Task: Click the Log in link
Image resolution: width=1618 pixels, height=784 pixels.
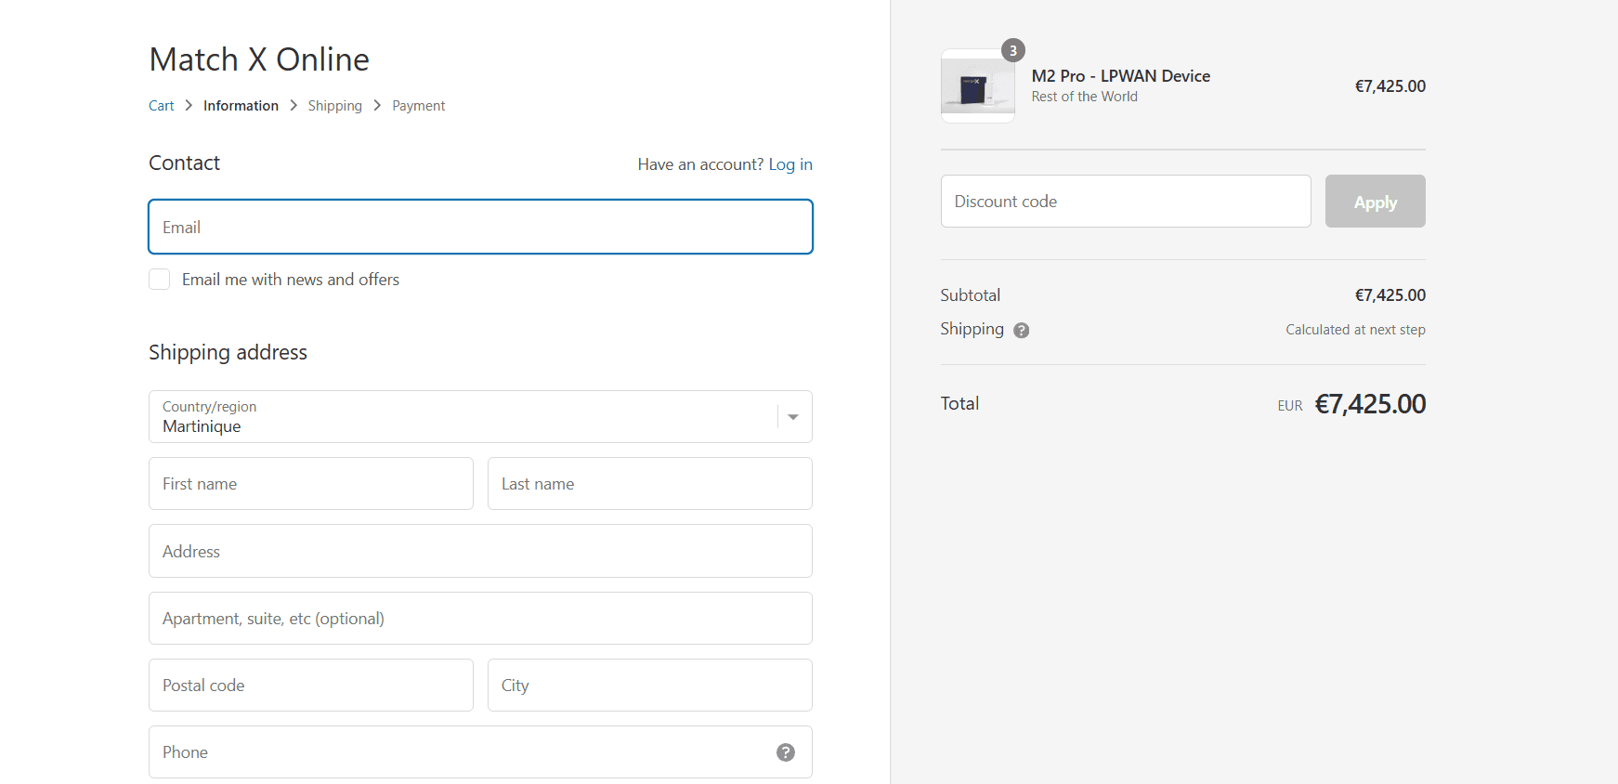Action: [x=790, y=164]
